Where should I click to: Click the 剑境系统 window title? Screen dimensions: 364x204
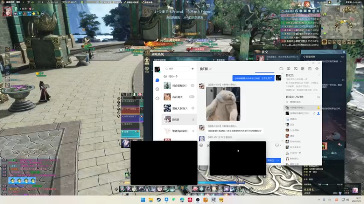157,54
